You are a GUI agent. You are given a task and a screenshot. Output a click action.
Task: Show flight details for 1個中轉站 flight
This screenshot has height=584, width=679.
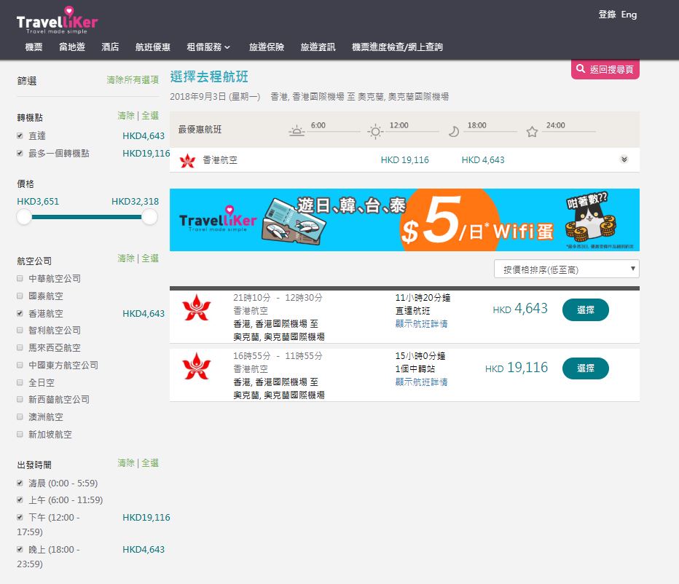point(421,382)
